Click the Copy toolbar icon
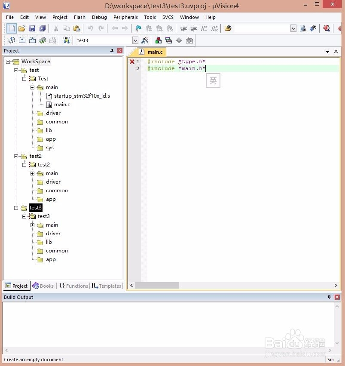The image size is (345, 366). (x=67, y=28)
